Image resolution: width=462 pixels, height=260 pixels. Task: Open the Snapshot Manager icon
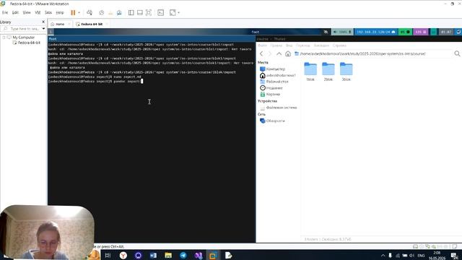tap(119, 12)
